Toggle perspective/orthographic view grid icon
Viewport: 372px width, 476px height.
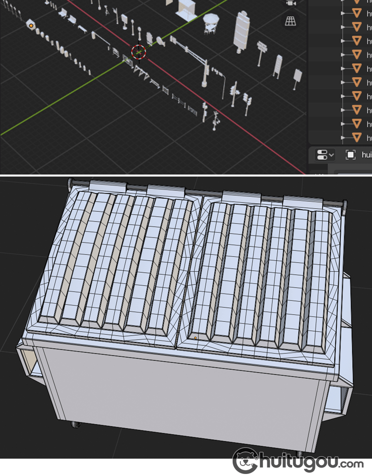tap(290, 21)
